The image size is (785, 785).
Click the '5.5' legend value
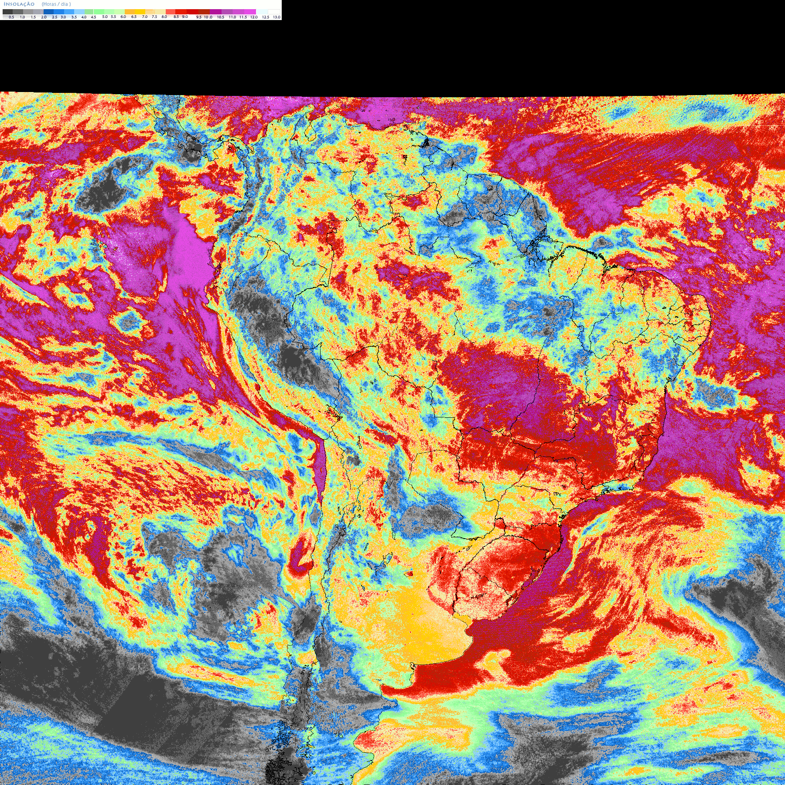[x=113, y=17]
